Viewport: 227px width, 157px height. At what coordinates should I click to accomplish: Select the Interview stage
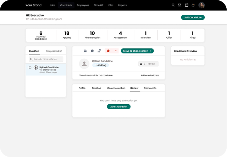(x=146, y=35)
